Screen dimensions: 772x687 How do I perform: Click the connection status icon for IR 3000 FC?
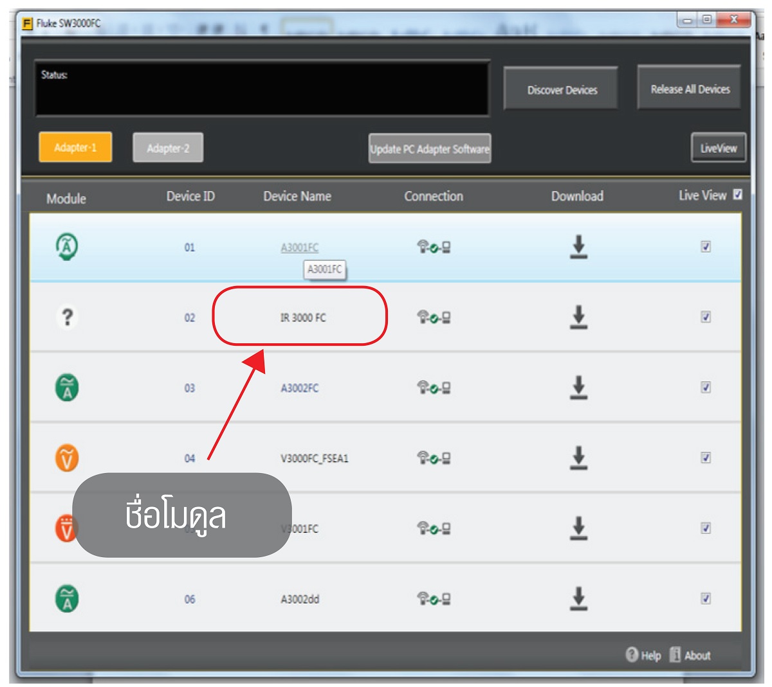[x=434, y=317]
